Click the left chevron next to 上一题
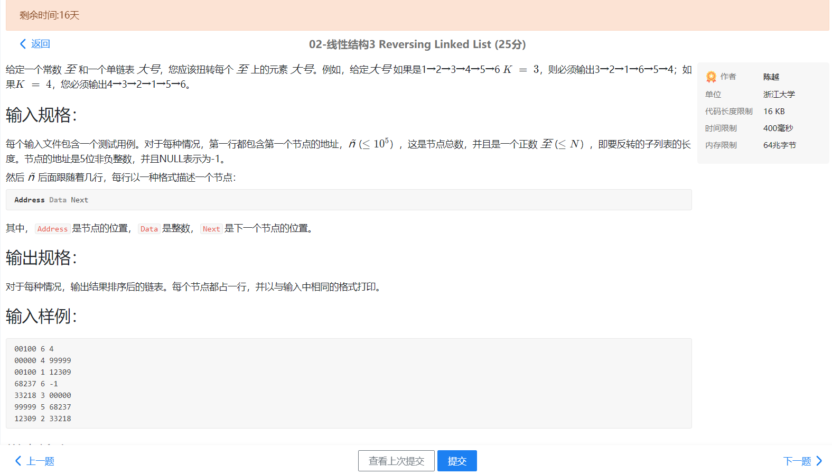 [18, 461]
